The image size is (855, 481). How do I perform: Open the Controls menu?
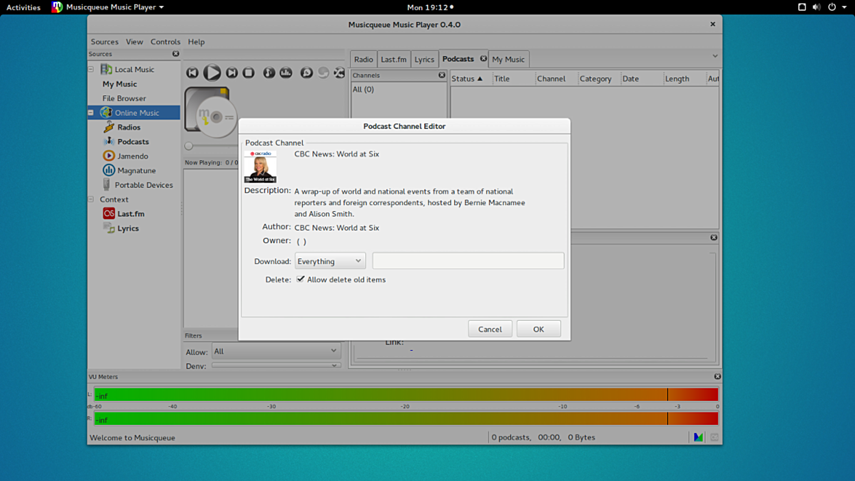click(165, 42)
